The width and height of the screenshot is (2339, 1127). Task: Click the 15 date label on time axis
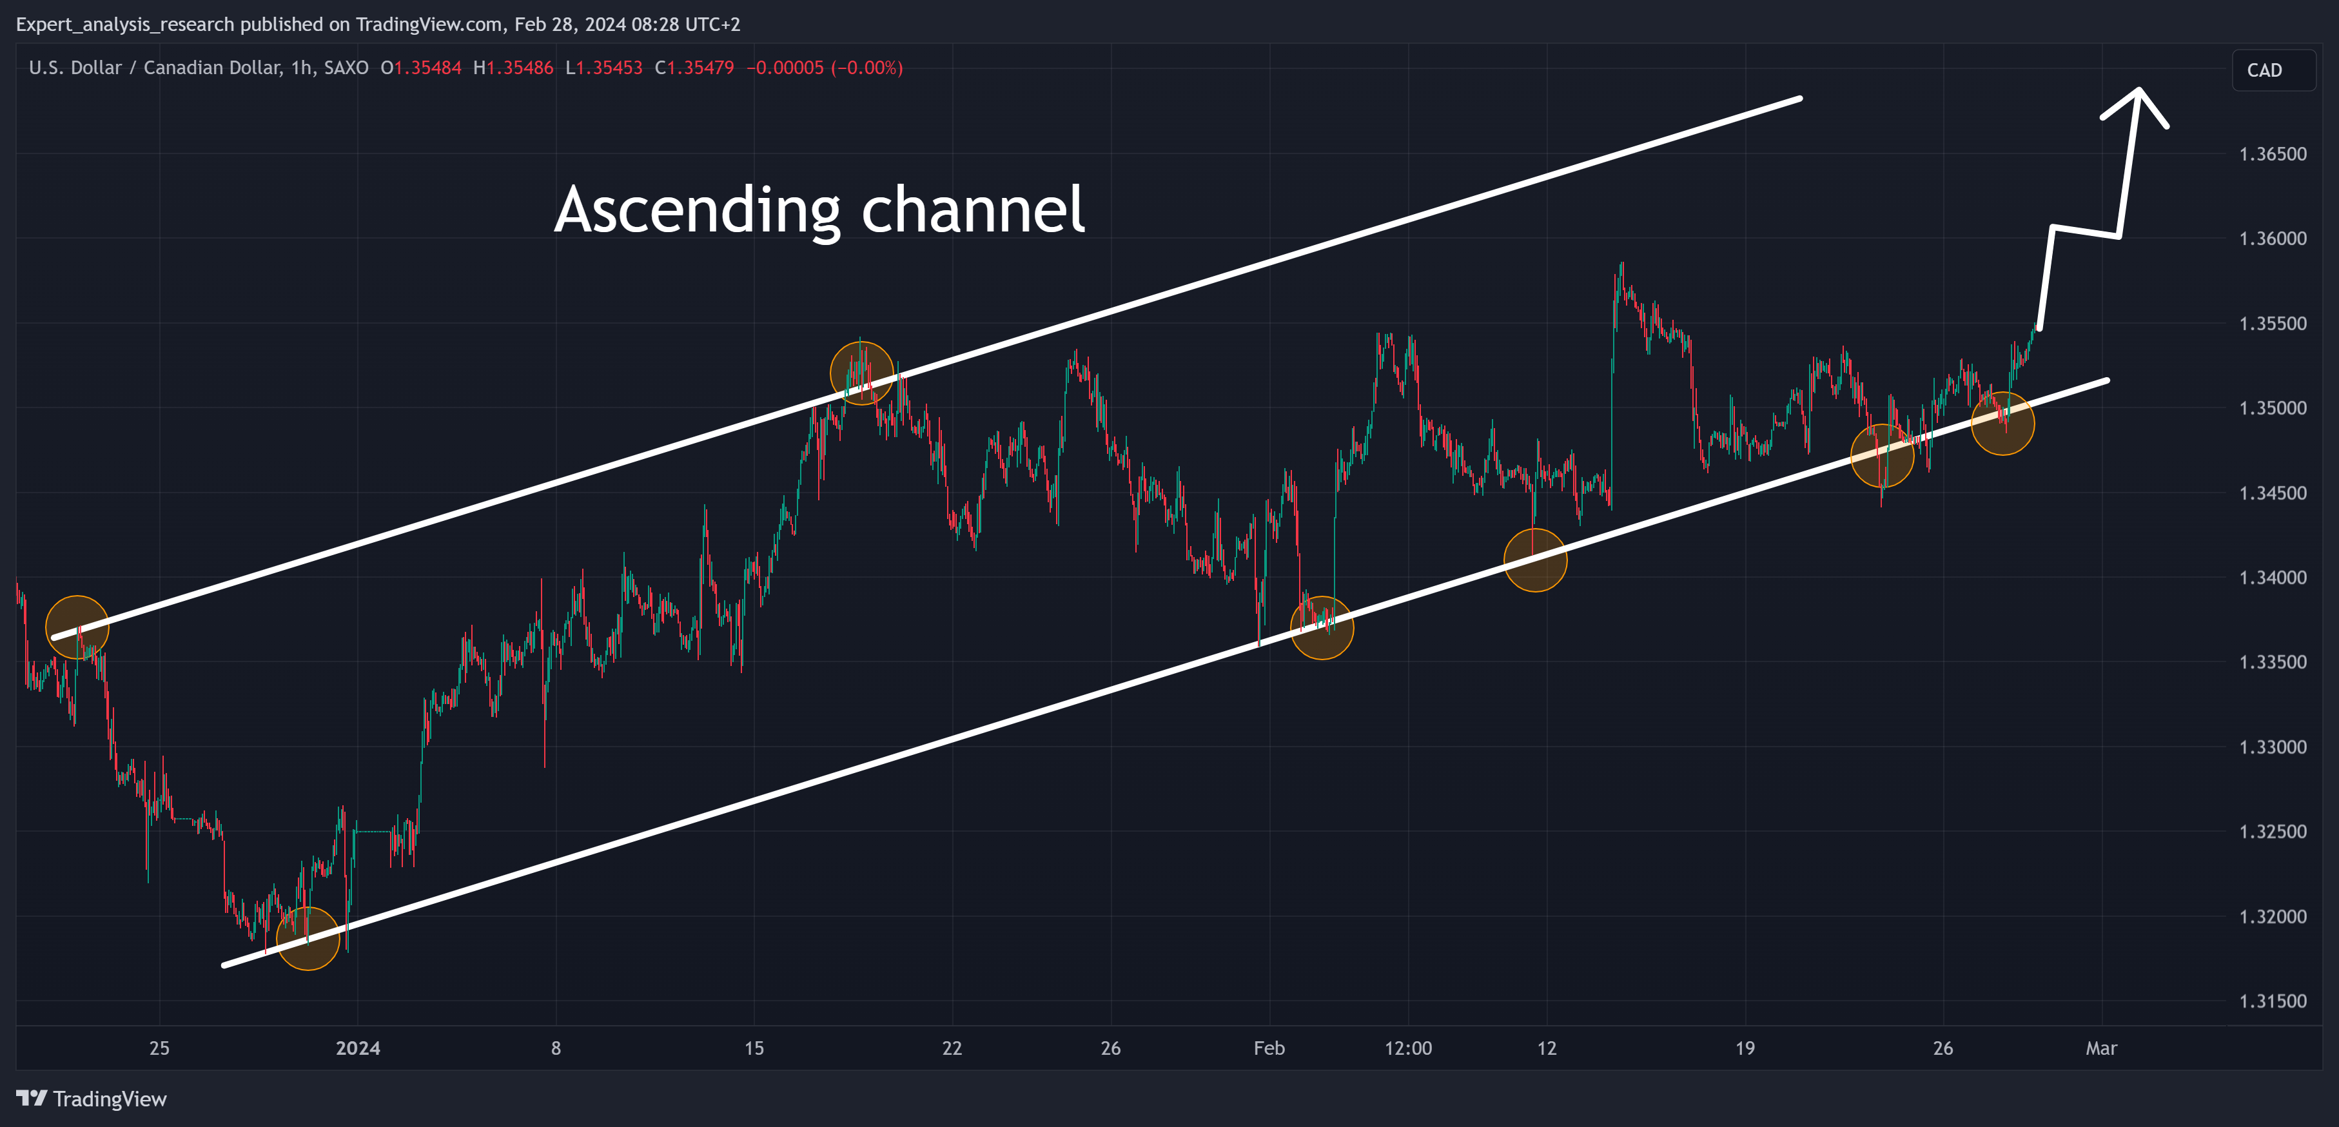point(754,1048)
